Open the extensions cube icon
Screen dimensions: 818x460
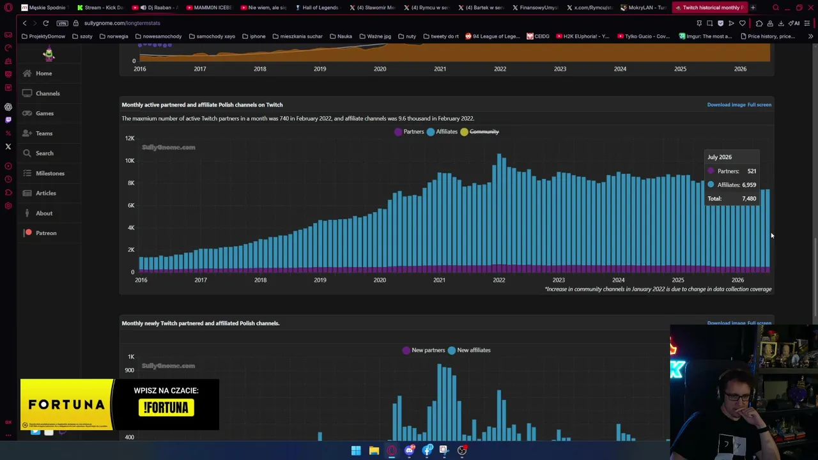(759, 23)
